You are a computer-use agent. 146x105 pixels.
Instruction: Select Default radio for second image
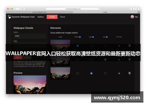tap(78, 59)
